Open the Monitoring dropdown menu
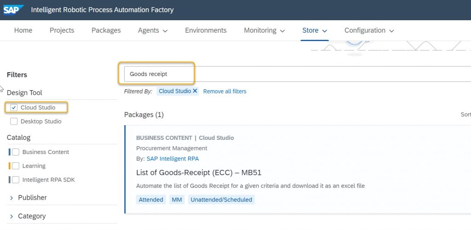The width and height of the screenshot is (471, 230). (264, 30)
